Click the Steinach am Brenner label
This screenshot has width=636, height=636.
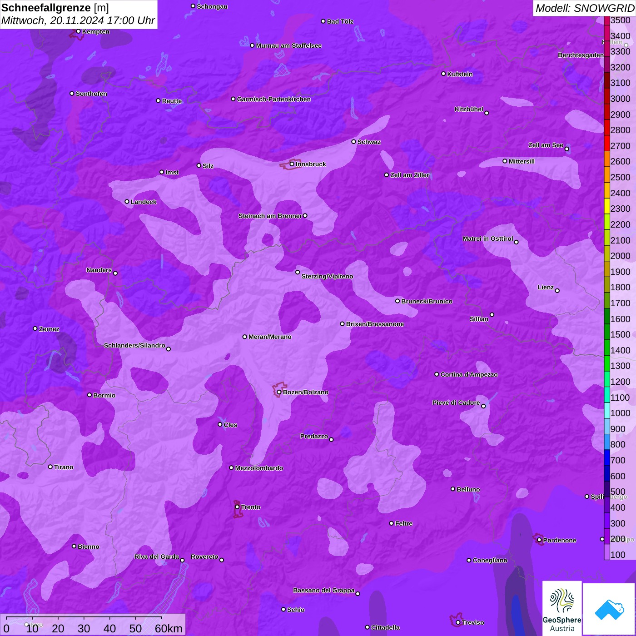point(270,216)
